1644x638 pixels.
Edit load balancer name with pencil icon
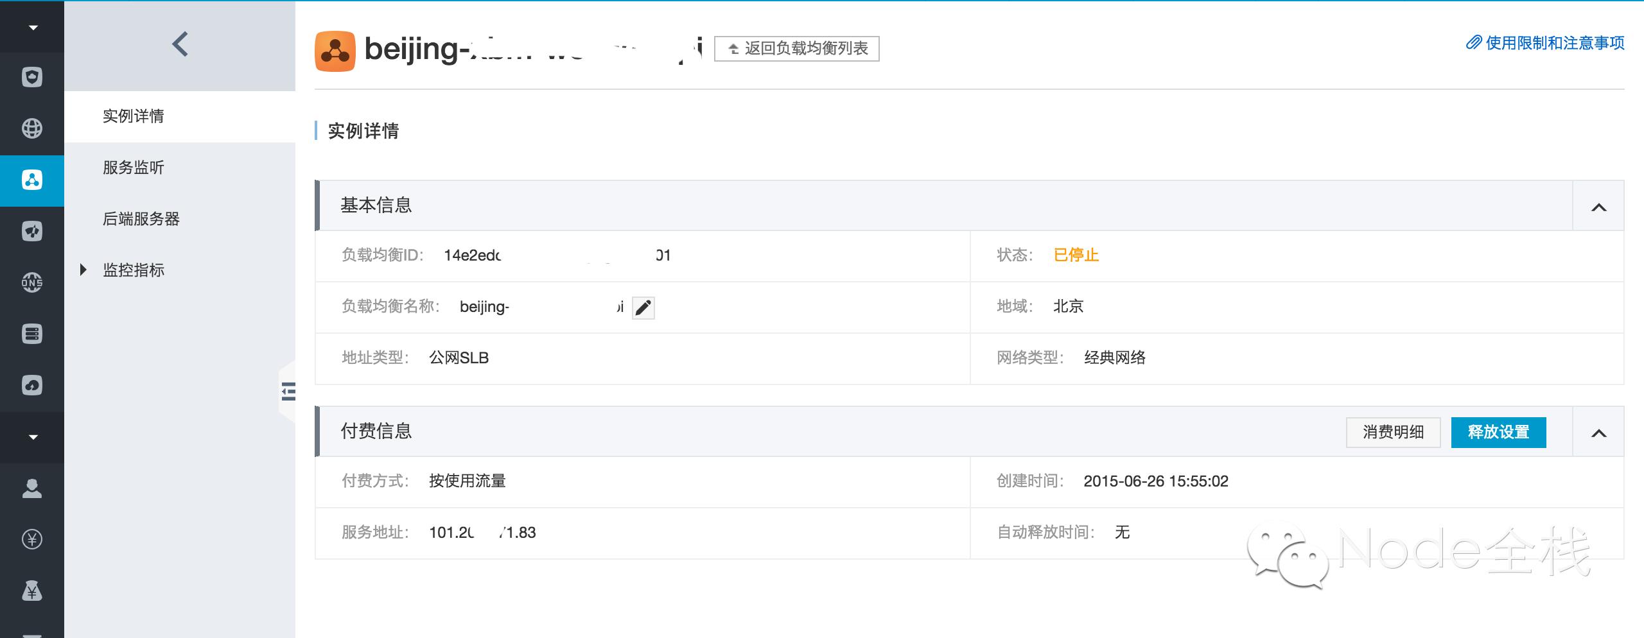pyautogui.click(x=643, y=308)
